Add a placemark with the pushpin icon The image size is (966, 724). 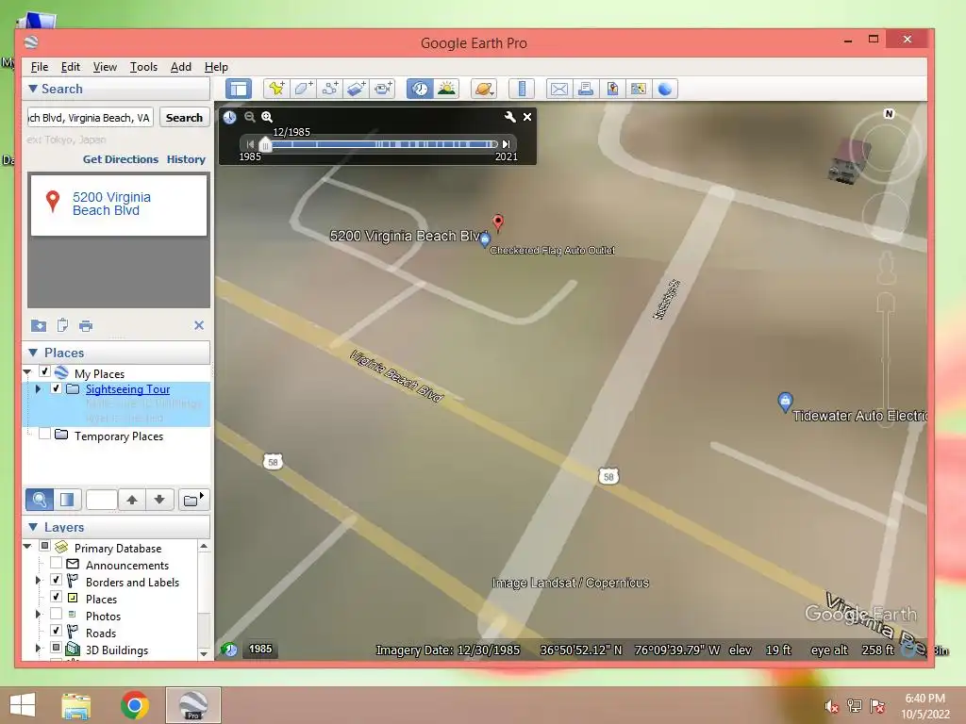point(276,89)
